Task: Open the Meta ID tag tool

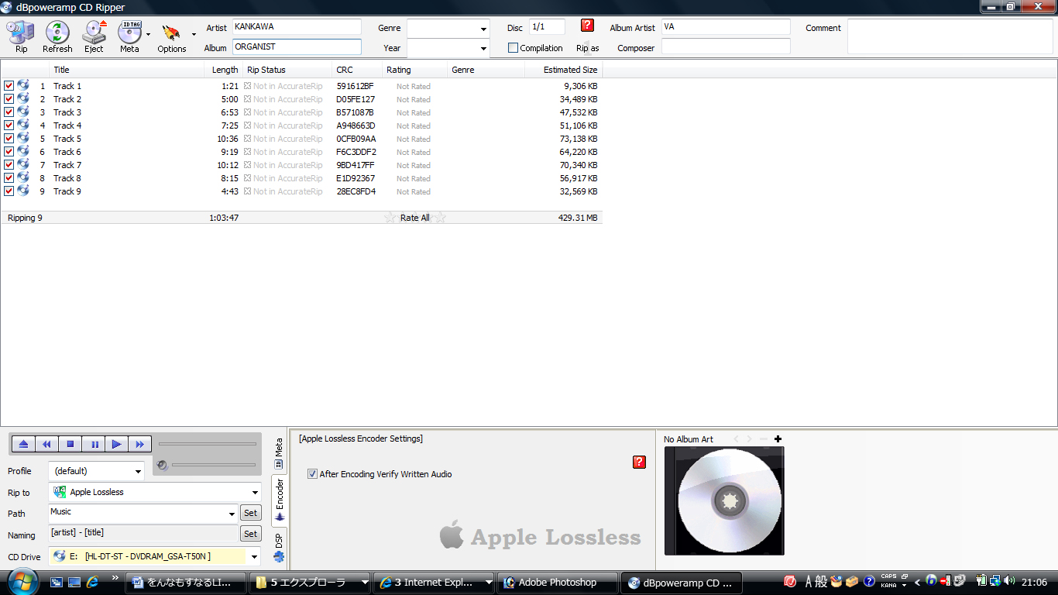Action: point(129,35)
